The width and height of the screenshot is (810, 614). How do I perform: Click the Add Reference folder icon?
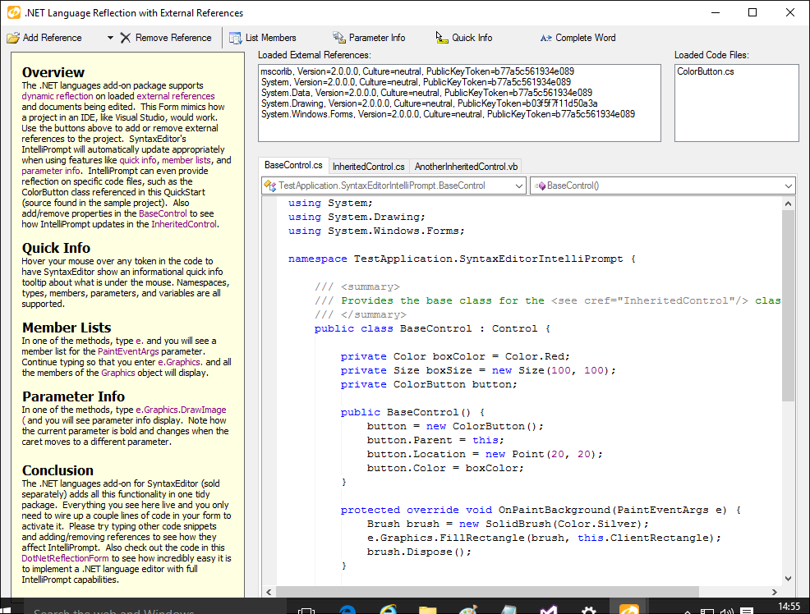click(x=14, y=37)
